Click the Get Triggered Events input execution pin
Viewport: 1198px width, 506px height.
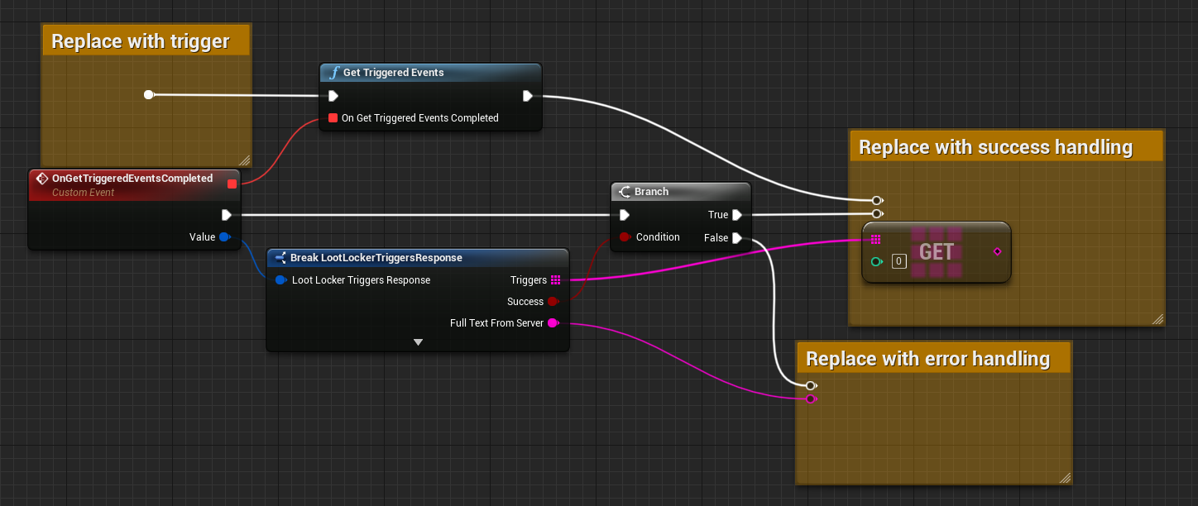(x=333, y=96)
